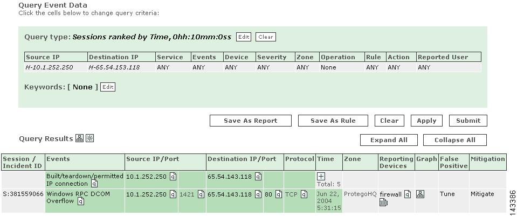517x217 pixels.
Task: Open the path graph icon beside Query Results
Action: [79, 138]
